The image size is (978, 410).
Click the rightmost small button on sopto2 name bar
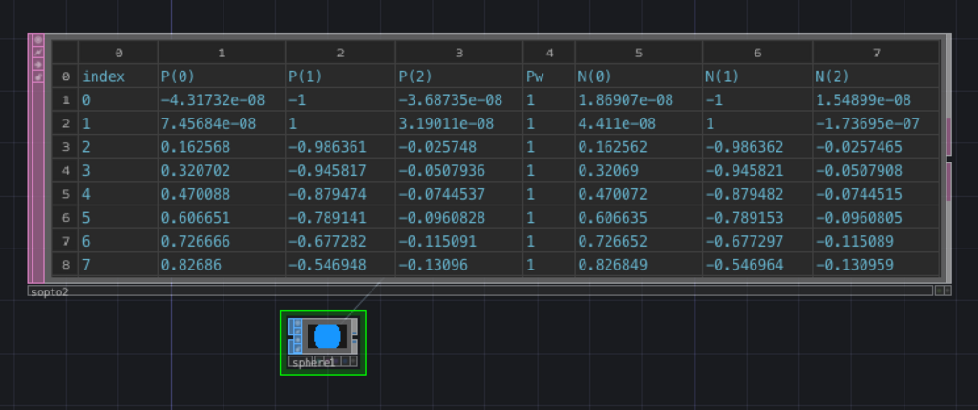(x=948, y=291)
